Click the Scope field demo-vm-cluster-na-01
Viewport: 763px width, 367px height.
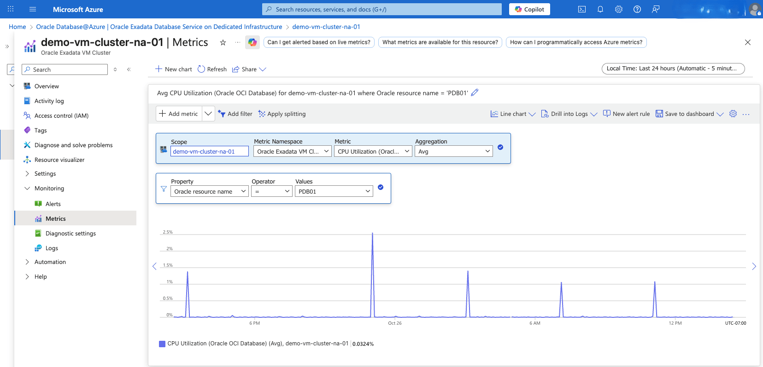[x=210, y=151]
